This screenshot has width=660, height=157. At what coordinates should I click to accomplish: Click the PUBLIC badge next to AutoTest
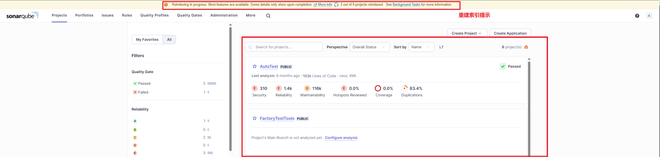286,67
